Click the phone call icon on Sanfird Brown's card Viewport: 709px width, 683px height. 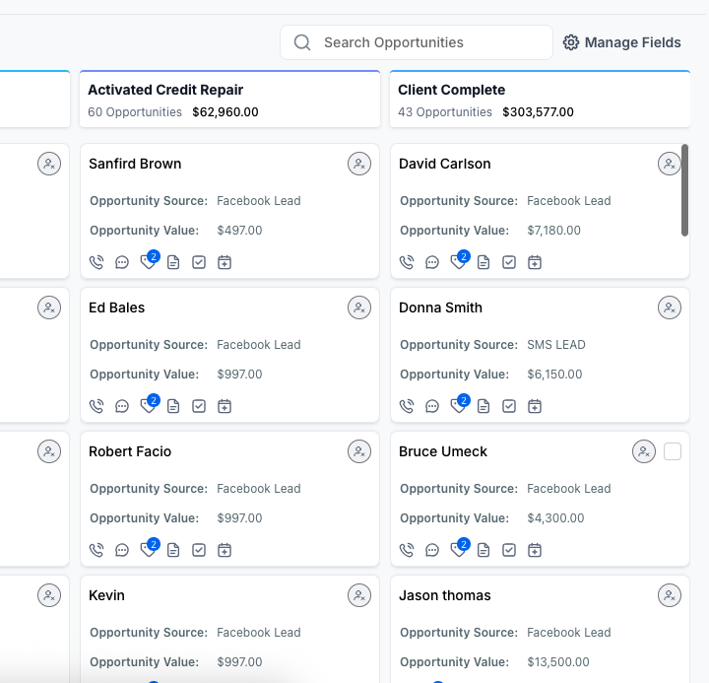(97, 262)
